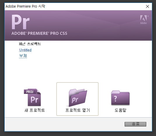Open the Help (도움말) folder icon
Viewport: 156px width, 136px height.
tap(120, 98)
